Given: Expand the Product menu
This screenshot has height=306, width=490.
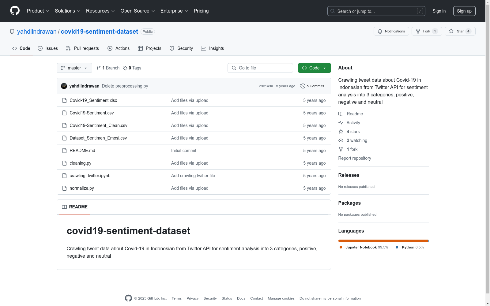Looking at the screenshot, I should (x=38, y=11).
